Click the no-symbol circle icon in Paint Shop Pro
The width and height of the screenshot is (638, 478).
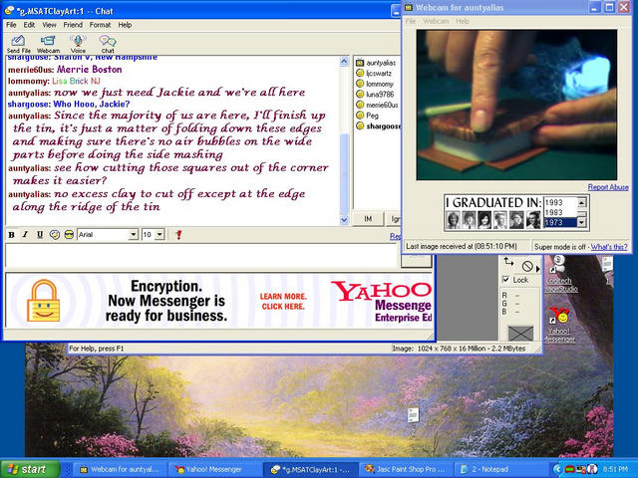pyautogui.click(x=527, y=266)
